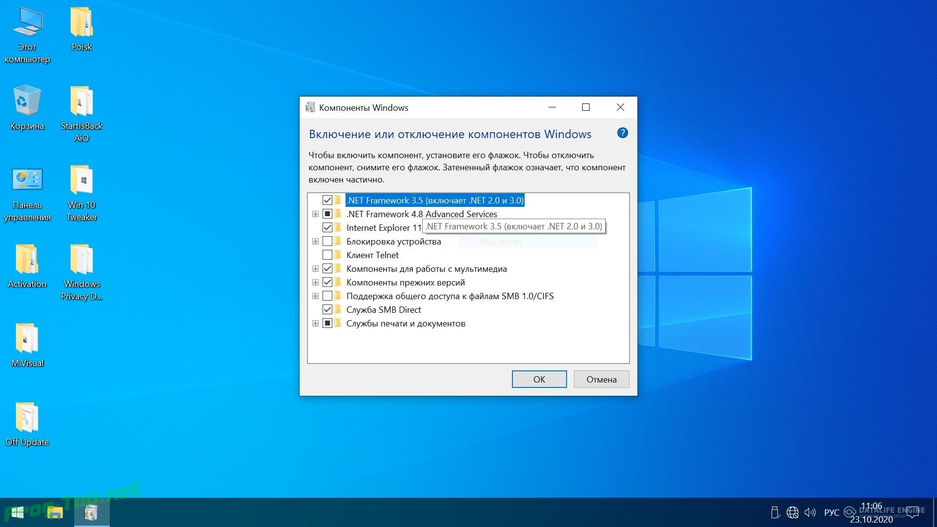The width and height of the screenshot is (937, 527).
Task: Open the Windows Start button
Action: [x=18, y=513]
